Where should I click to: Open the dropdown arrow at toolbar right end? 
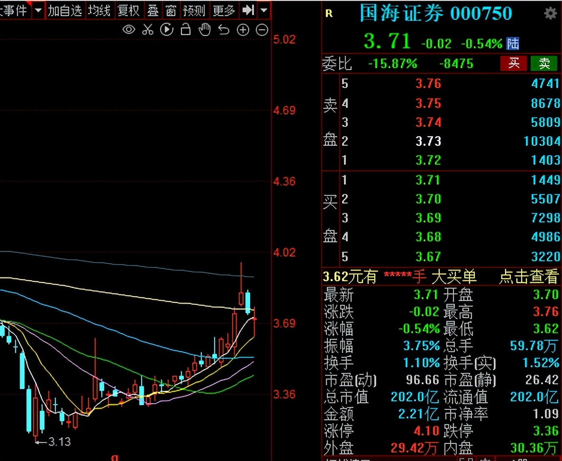[264, 10]
